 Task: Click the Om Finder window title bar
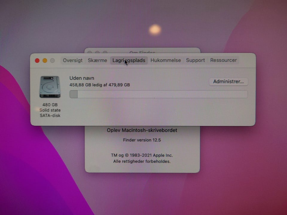(x=142, y=51)
